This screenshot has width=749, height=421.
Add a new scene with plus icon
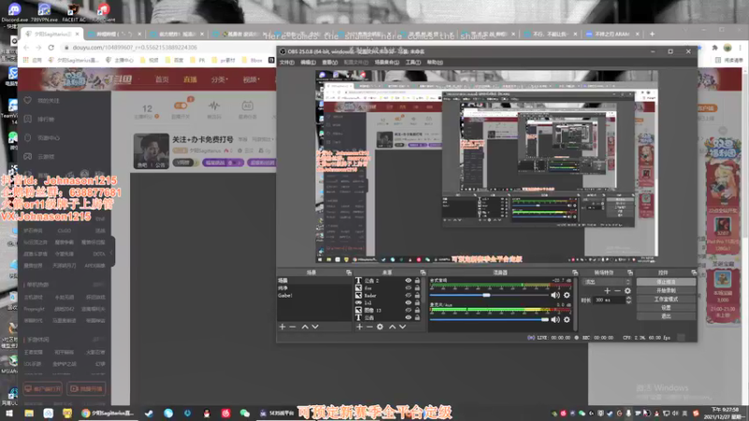(x=283, y=327)
